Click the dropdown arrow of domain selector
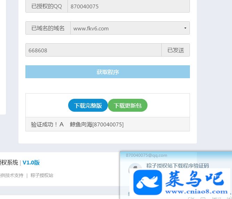This screenshot has width=232, height=199. [185, 28]
